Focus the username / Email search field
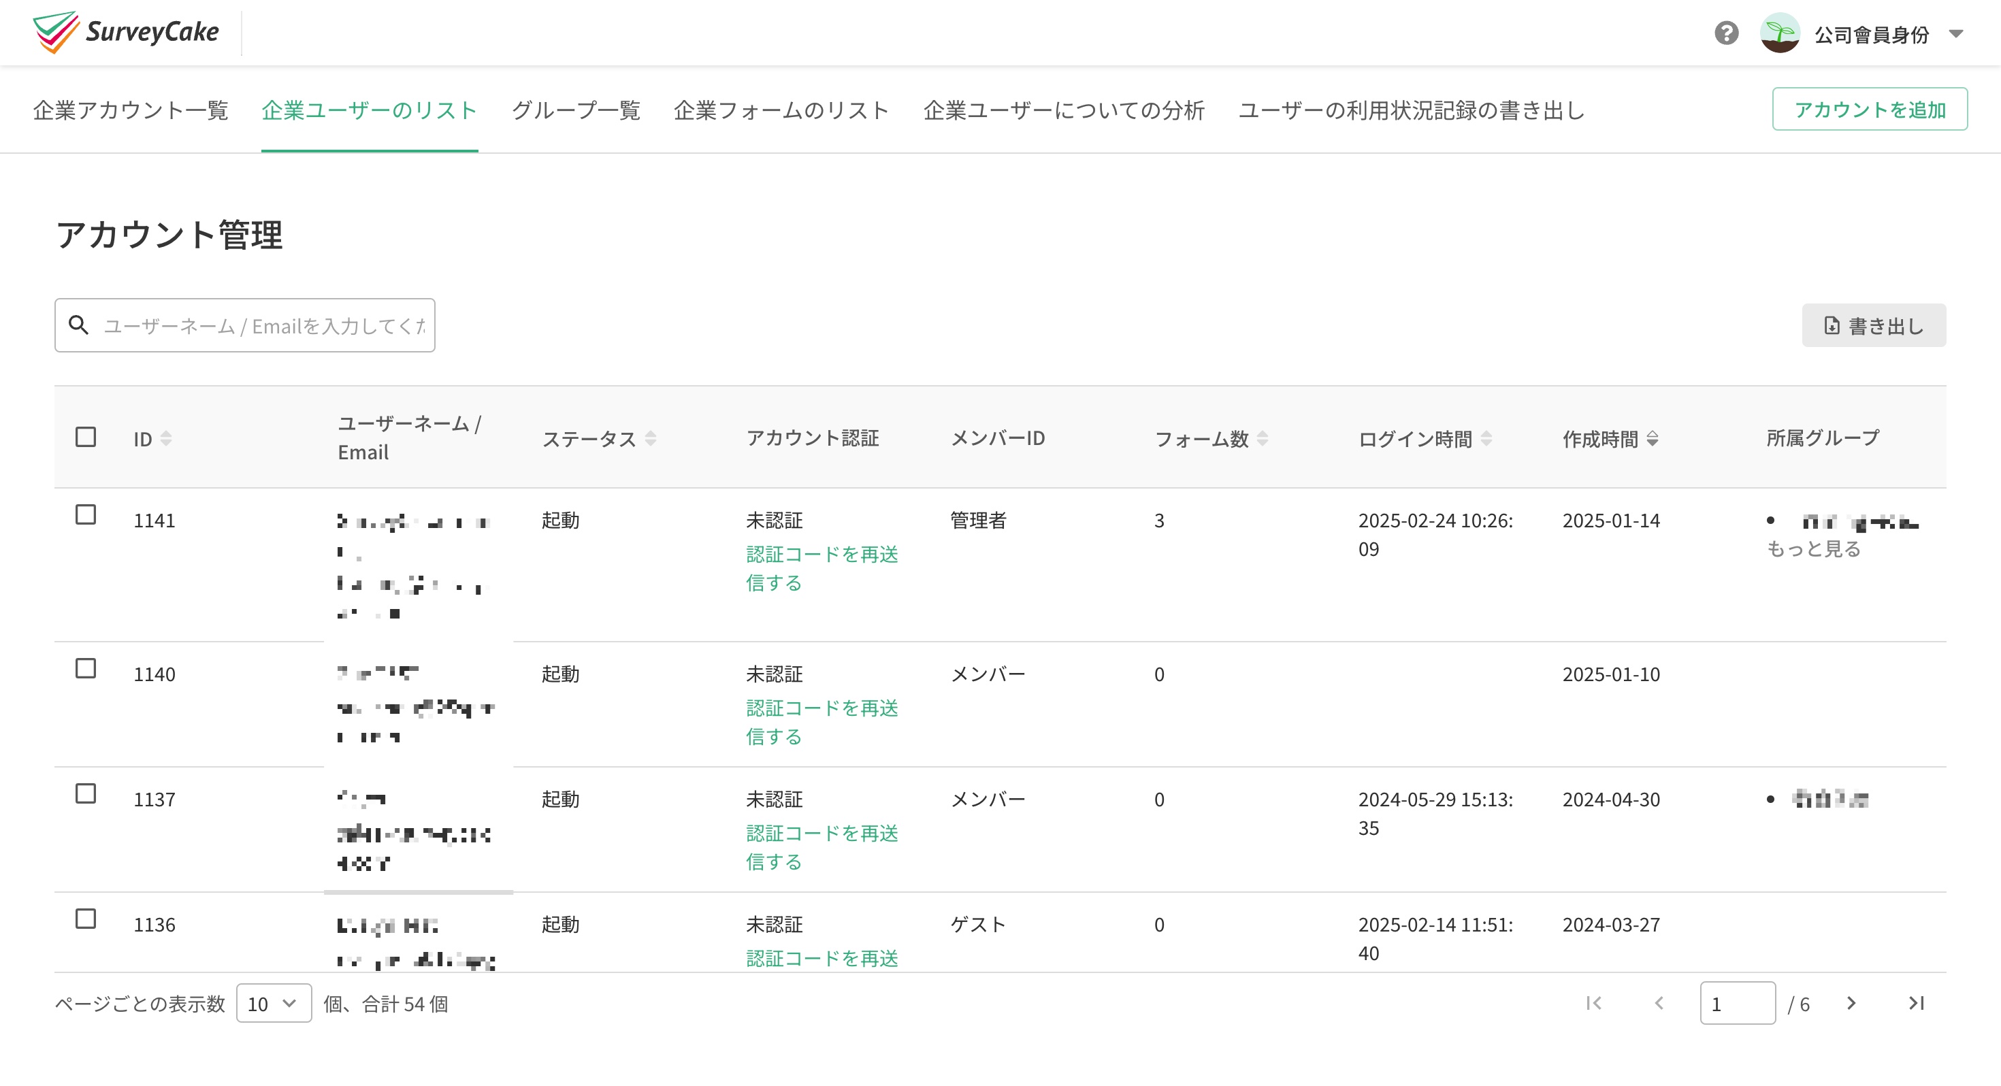 pyautogui.click(x=245, y=325)
